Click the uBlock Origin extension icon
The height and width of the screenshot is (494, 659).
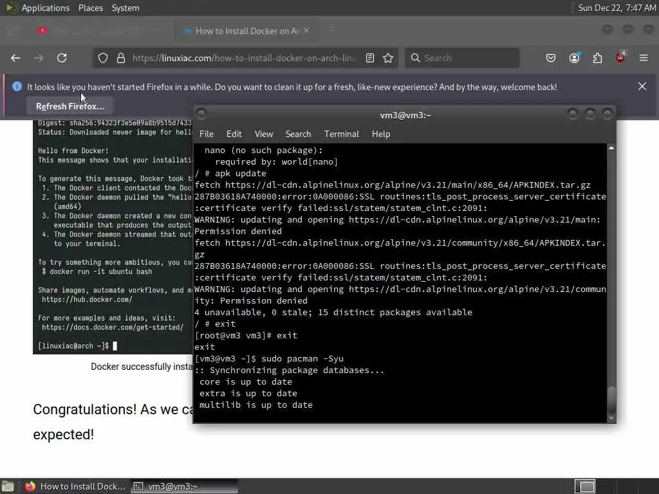tap(621, 57)
